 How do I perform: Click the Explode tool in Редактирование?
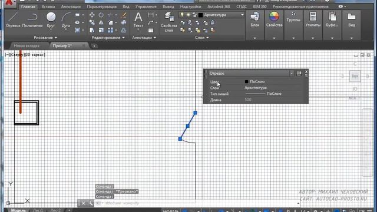coord(124,22)
